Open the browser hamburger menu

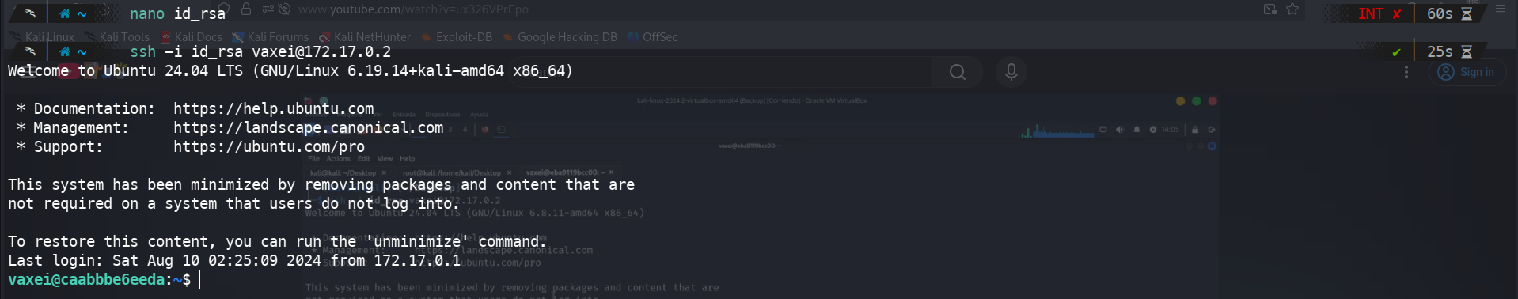point(1501,9)
